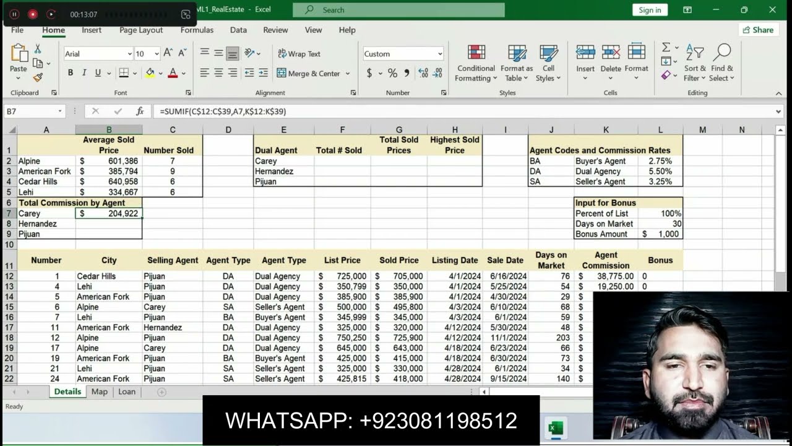
Task: Click the Clear eraser icon
Action: [x=666, y=75]
